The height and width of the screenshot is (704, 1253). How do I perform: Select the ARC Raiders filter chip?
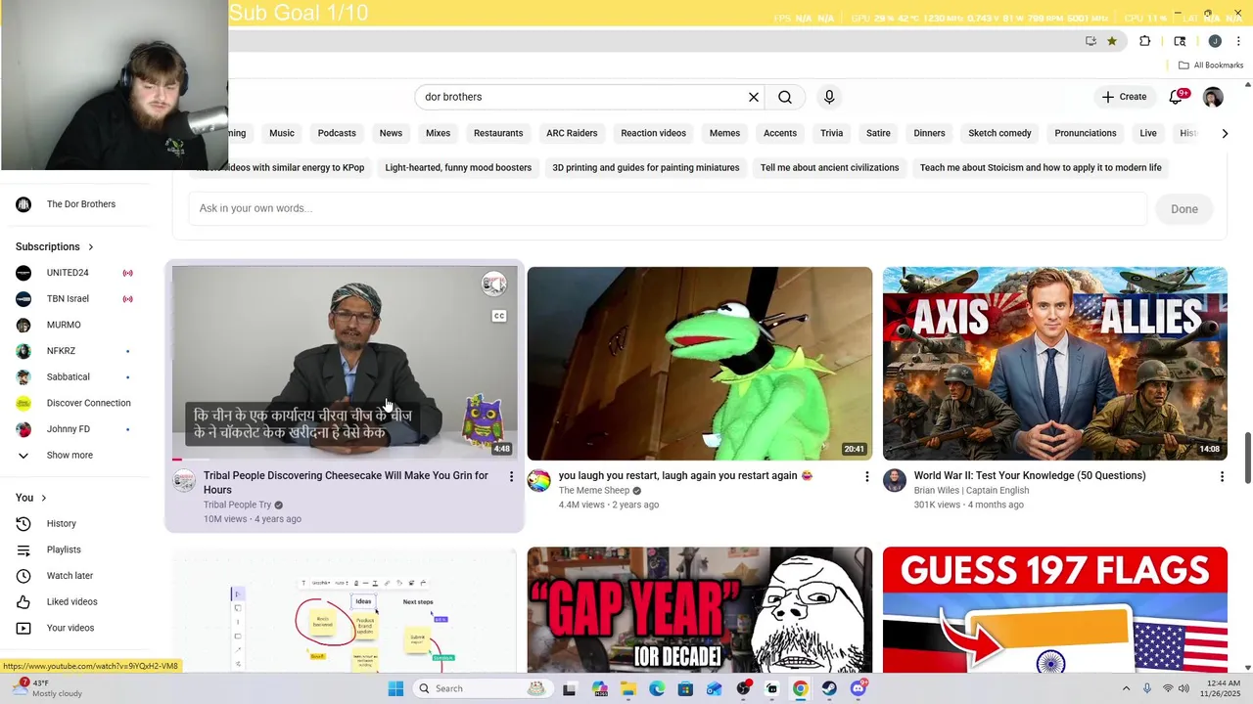(x=572, y=133)
